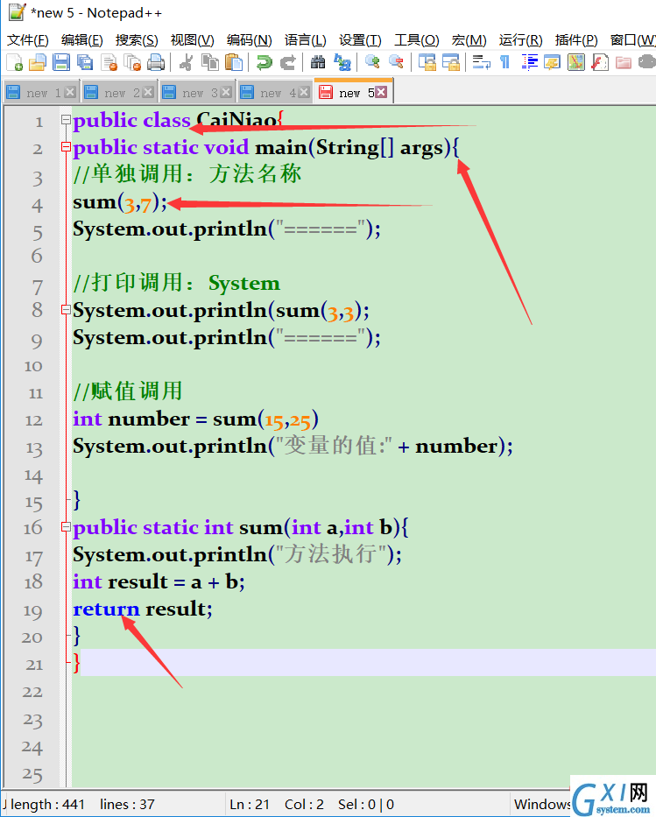The width and height of the screenshot is (656, 817).
Task: Redo action toolbar arrow
Action: pyautogui.click(x=287, y=62)
